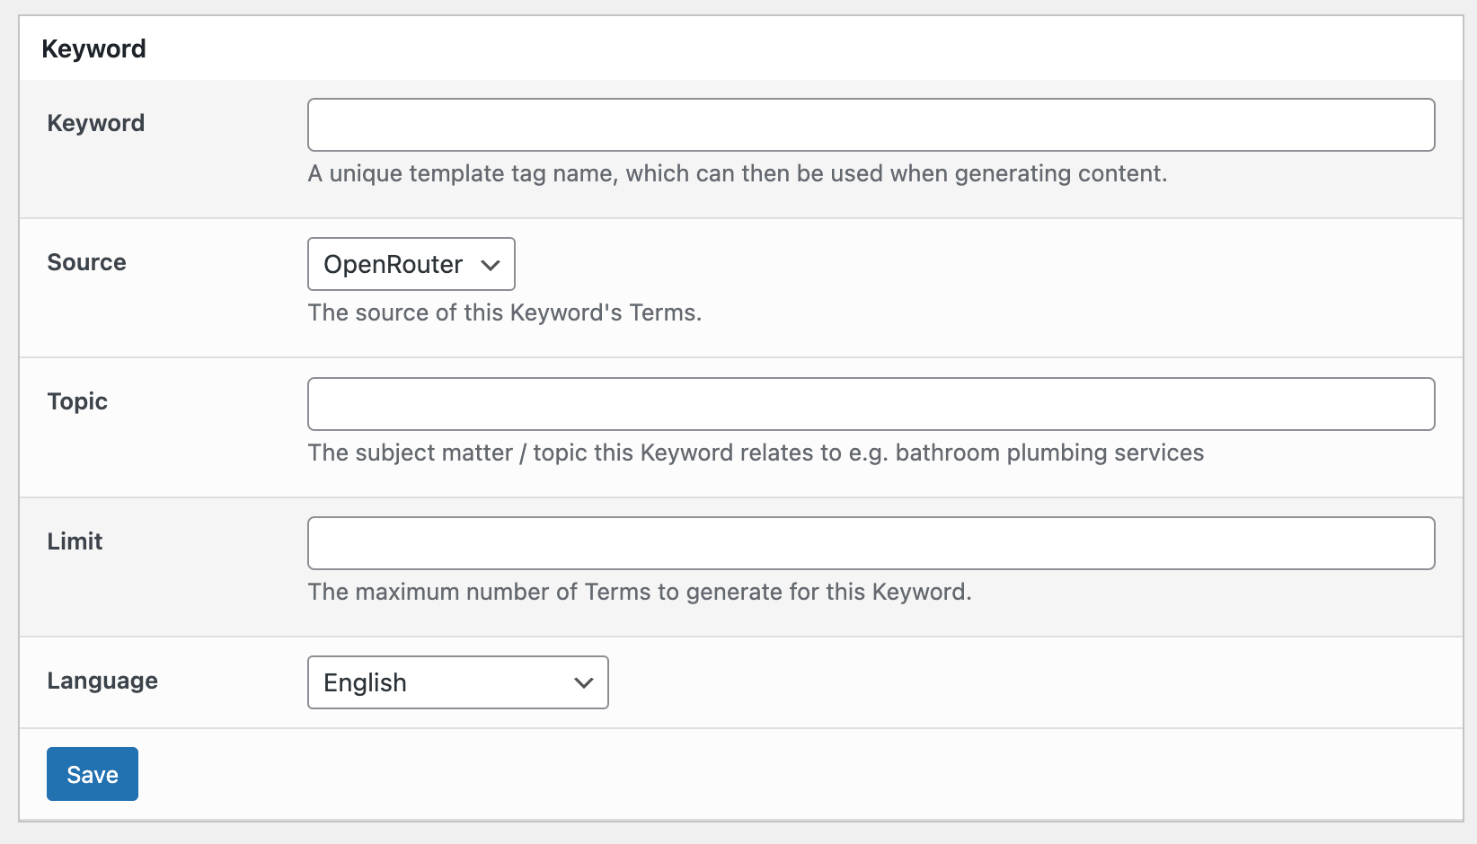This screenshot has height=844, width=1477.
Task: Open the English language dropdown arrow
Action: click(x=582, y=682)
